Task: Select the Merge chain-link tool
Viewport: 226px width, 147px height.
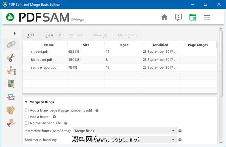Action: 11,44
